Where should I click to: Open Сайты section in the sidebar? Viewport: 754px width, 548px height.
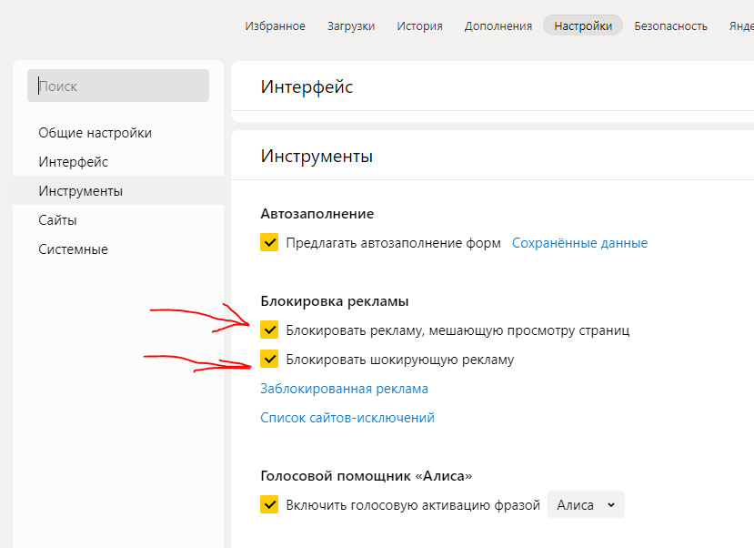tap(57, 220)
